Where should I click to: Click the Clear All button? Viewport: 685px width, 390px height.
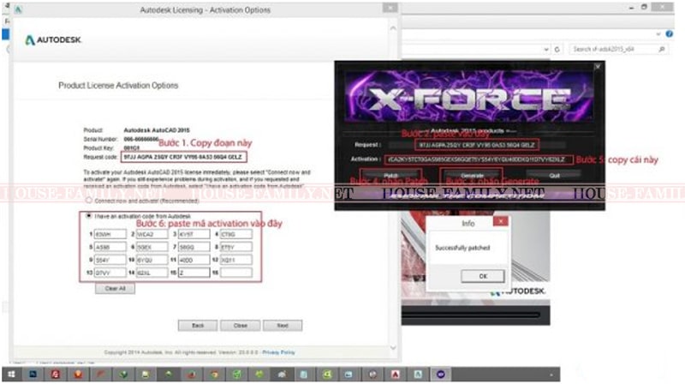(x=115, y=289)
